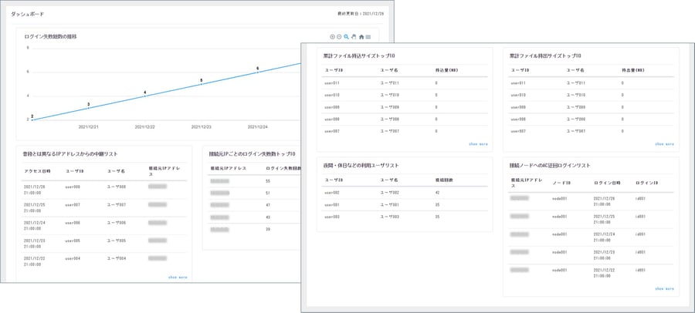Click login failure count 39
Image resolution: width=695 pixels, height=313 pixels.
(x=268, y=229)
